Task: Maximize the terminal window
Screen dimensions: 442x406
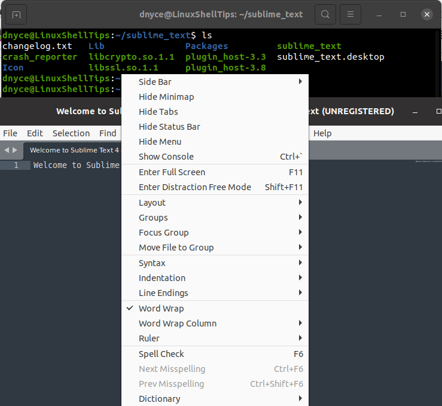Action: click(403, 14)
